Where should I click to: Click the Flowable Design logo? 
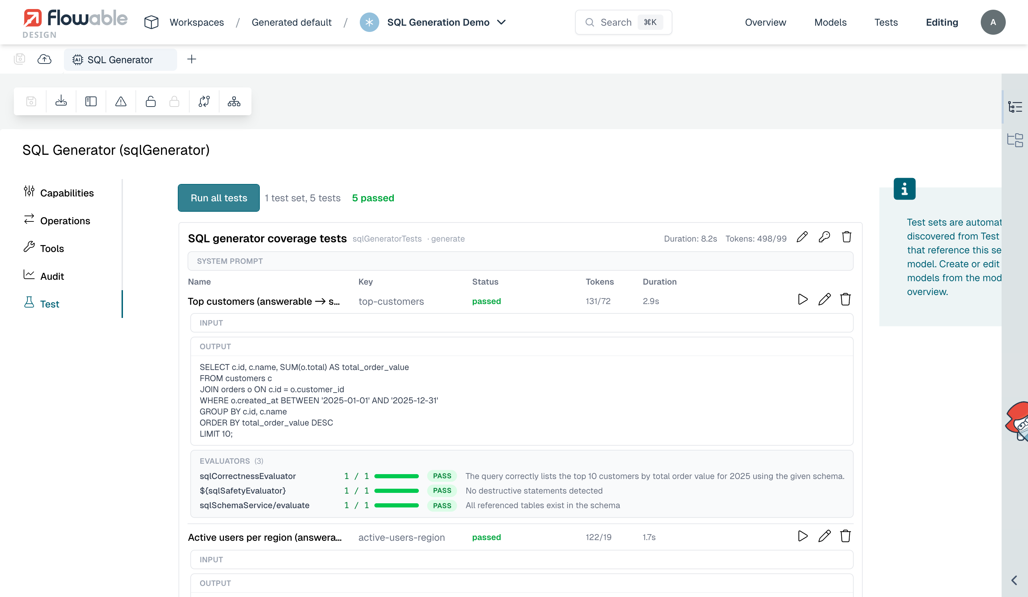click(75, 23)
